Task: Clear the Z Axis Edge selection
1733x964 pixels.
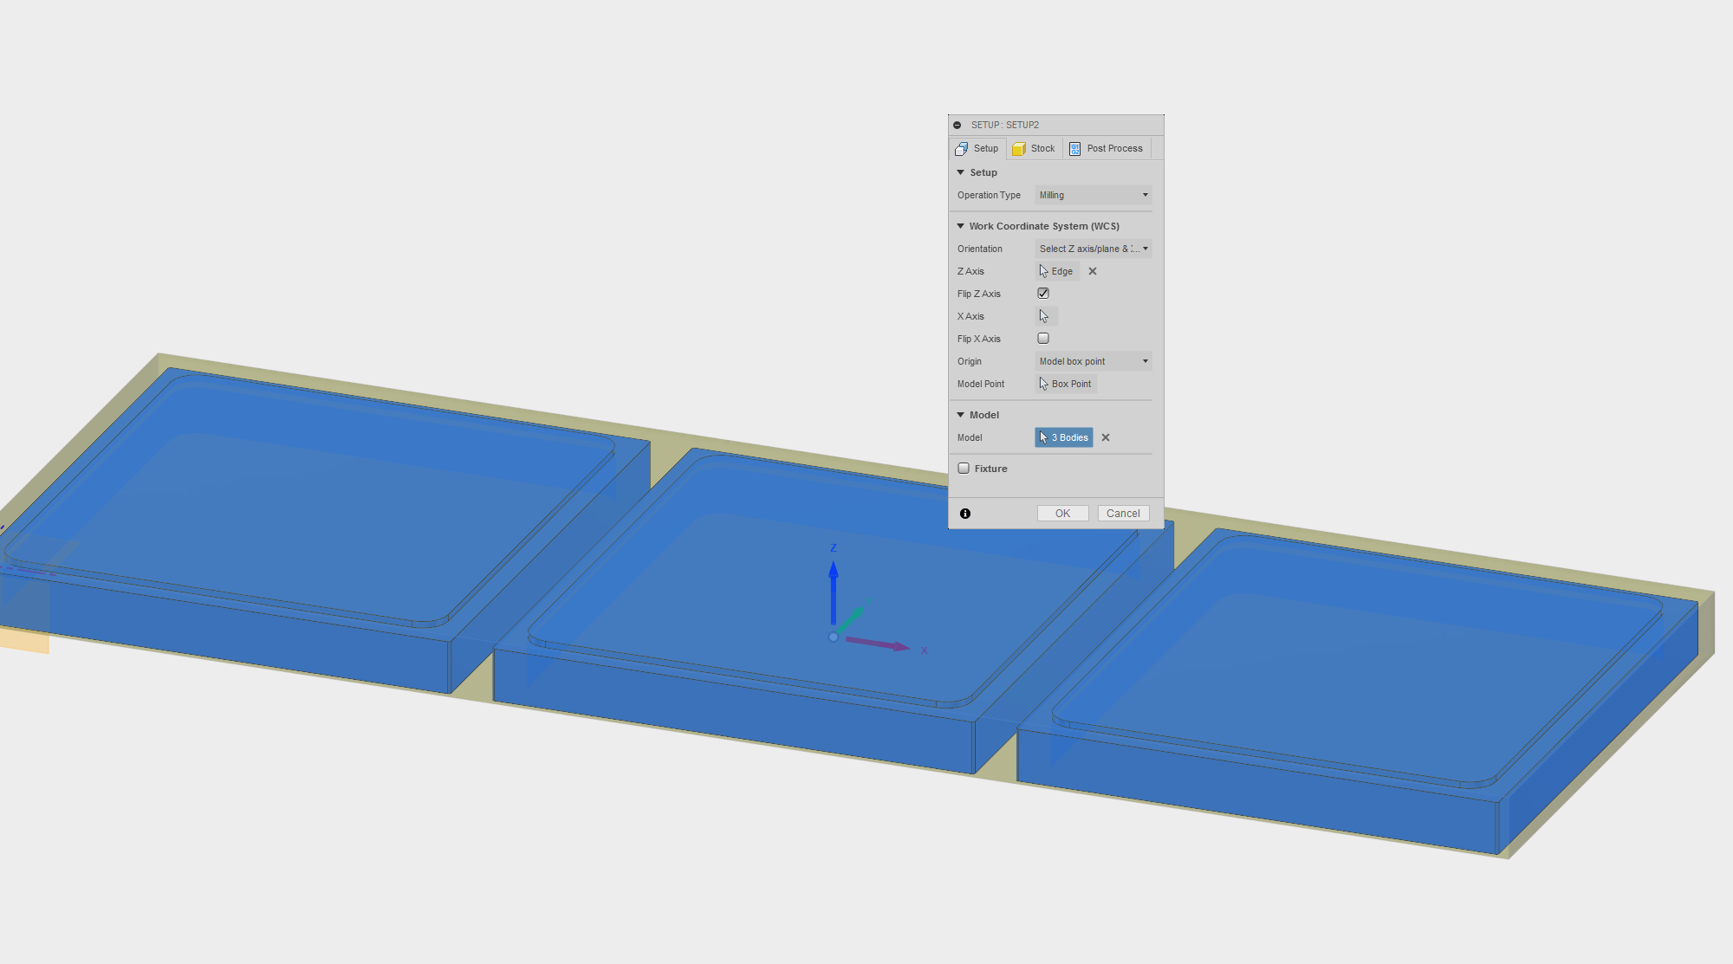Action: click(1093, 271)
